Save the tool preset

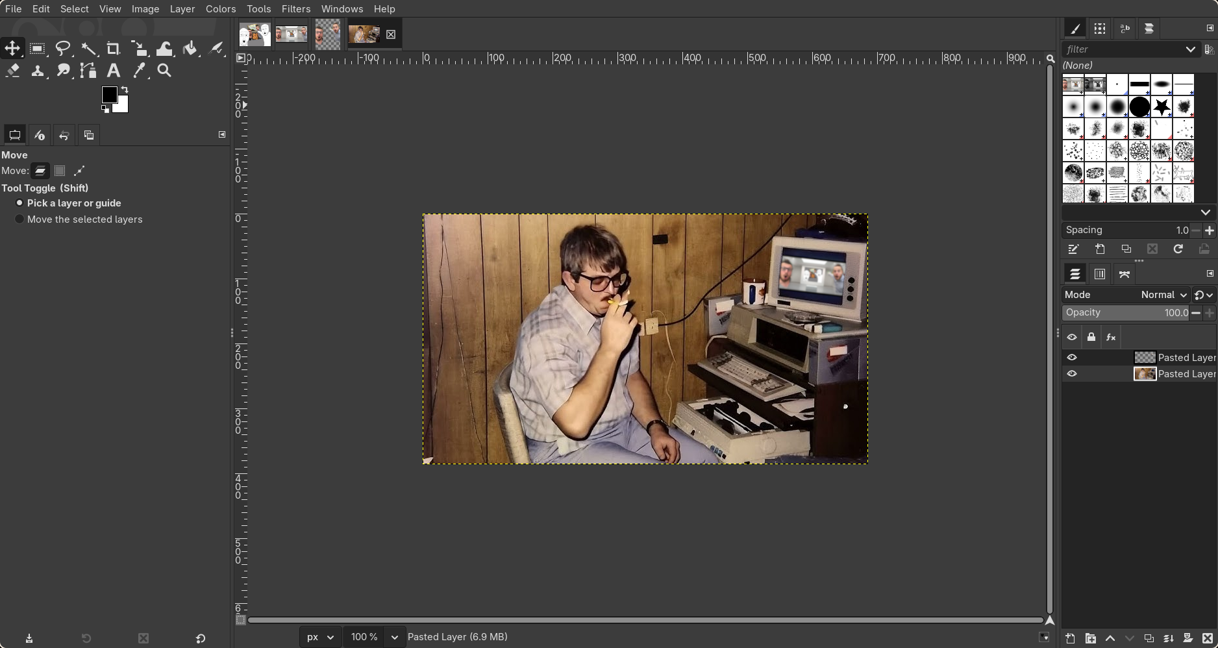pyautogui.click(x=29, y=638)
